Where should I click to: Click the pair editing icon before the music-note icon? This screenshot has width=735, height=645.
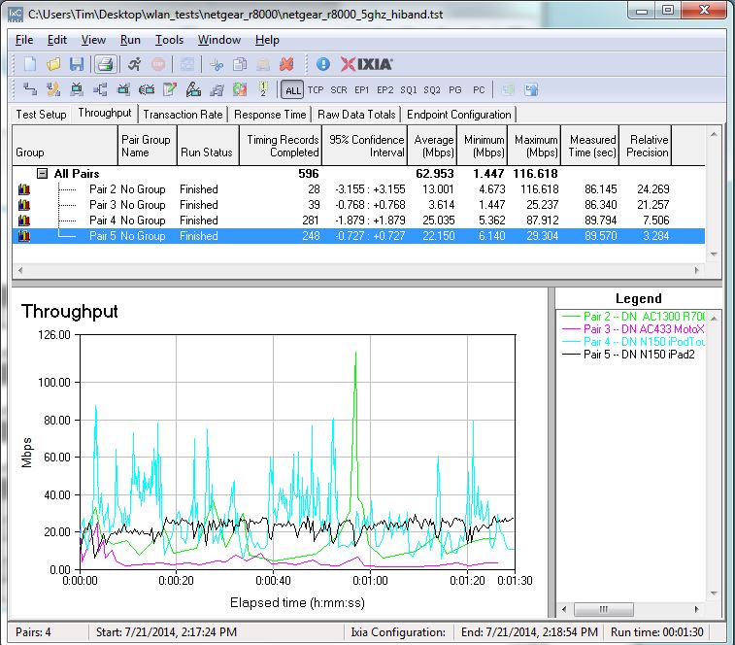pyautogui.click(x=193, y=89)
